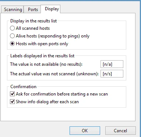Uncheck Show info dialog after each scan
Image resolution: width=141 pixels, height=137 pixels.
(x=44, y=102)
